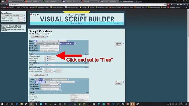Select Any Blocks of Type option
The image size is (189, 106).
coord(67,44)
